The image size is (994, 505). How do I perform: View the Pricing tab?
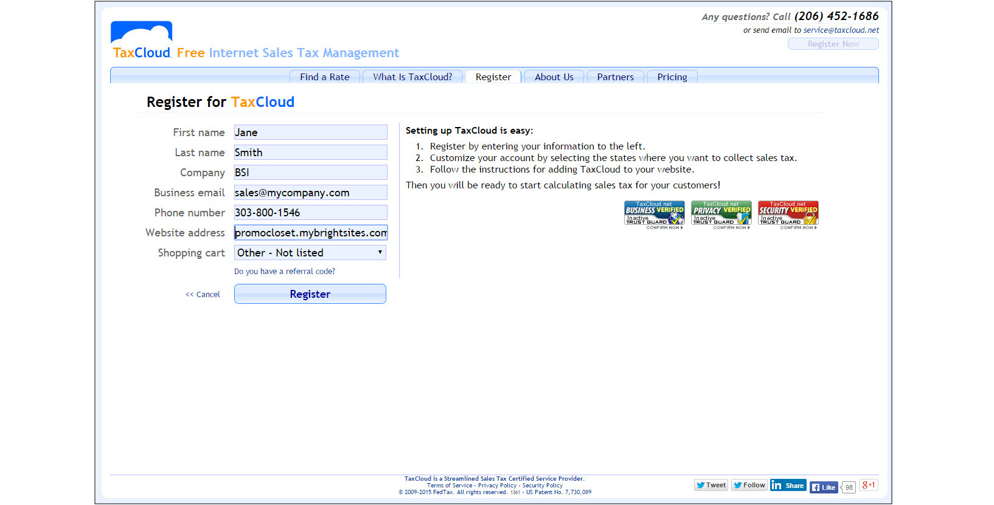pos(672,77)
